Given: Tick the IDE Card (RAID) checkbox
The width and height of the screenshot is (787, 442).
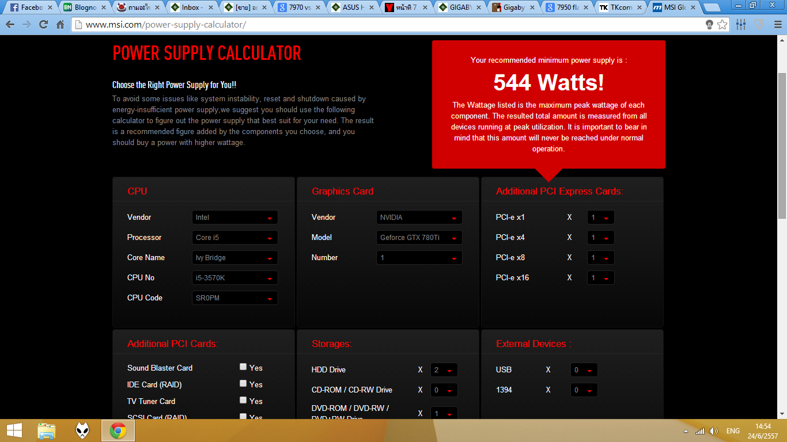Looking at the screenshot, I should pyautogui.click(x=243, y=383).
